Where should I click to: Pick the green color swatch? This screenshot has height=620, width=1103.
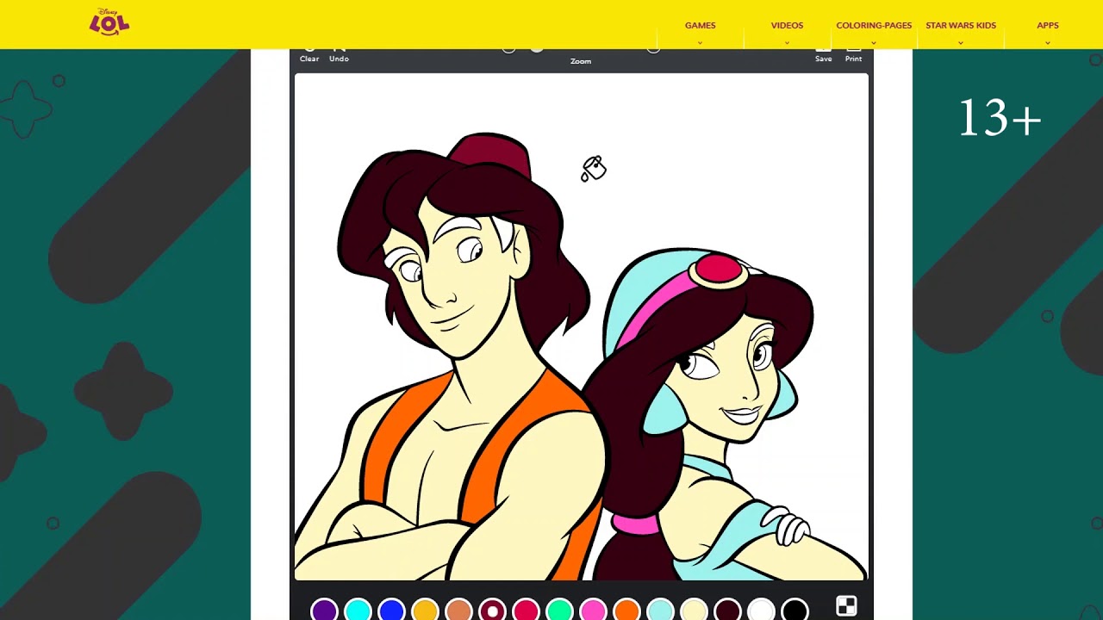tap(559, 611)
